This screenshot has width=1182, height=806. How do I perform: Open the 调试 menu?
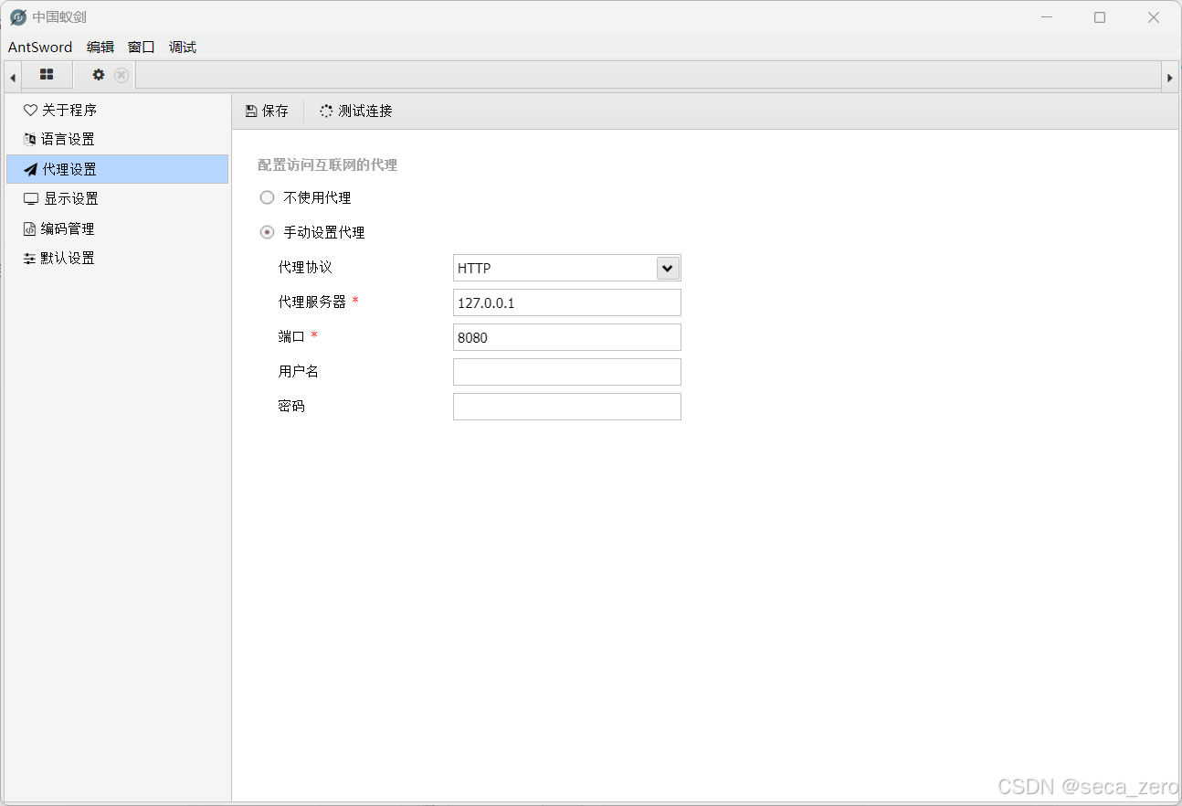(183, 48)
